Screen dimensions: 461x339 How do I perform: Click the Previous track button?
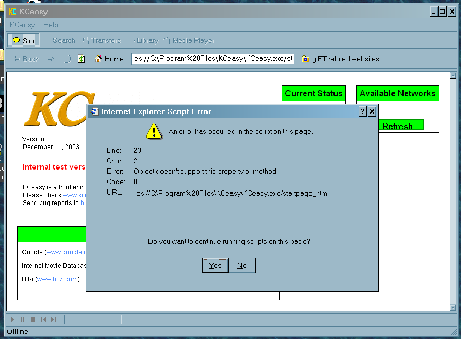click(x=43, y=319)
